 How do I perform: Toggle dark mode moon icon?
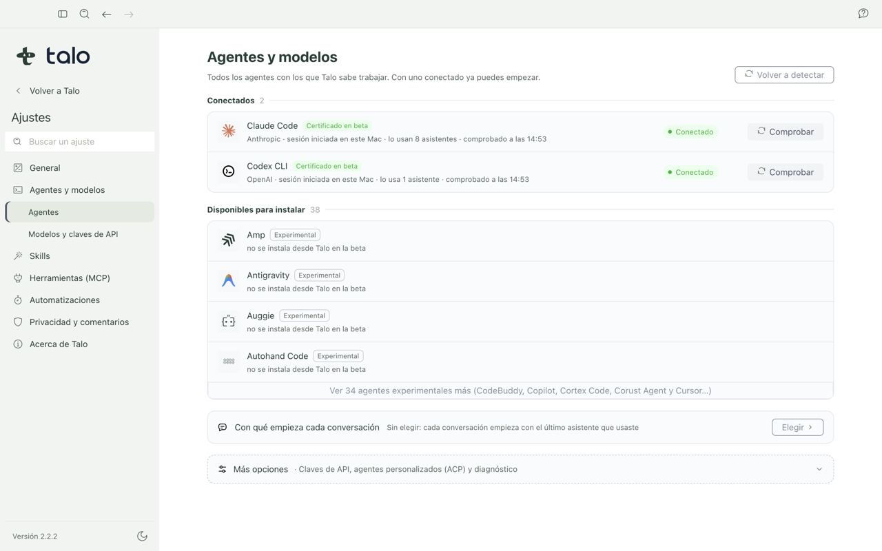(x=143, y=536)
